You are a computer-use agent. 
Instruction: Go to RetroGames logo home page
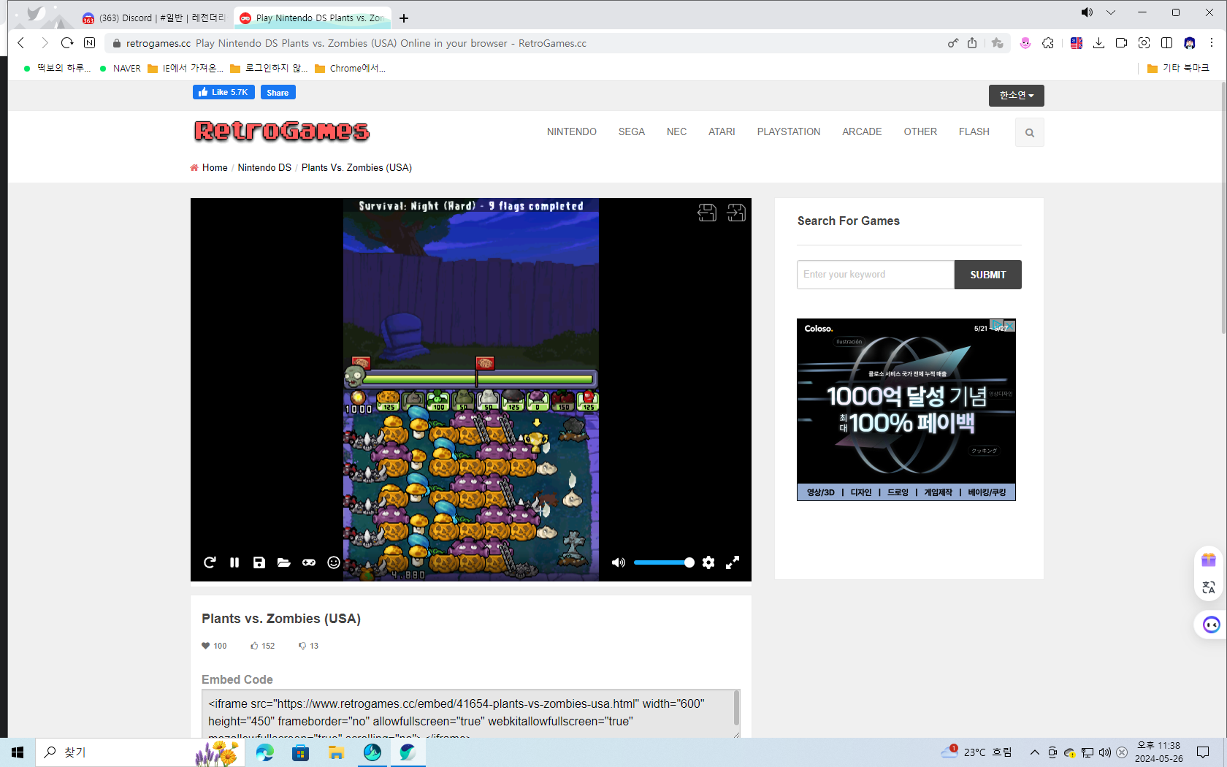click(x=282, y=131)
